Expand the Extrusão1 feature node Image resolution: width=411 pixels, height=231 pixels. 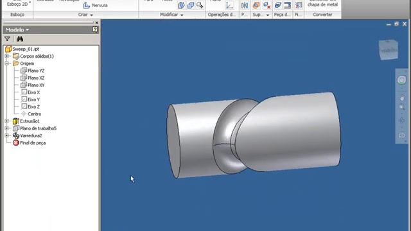coord(7,121)
